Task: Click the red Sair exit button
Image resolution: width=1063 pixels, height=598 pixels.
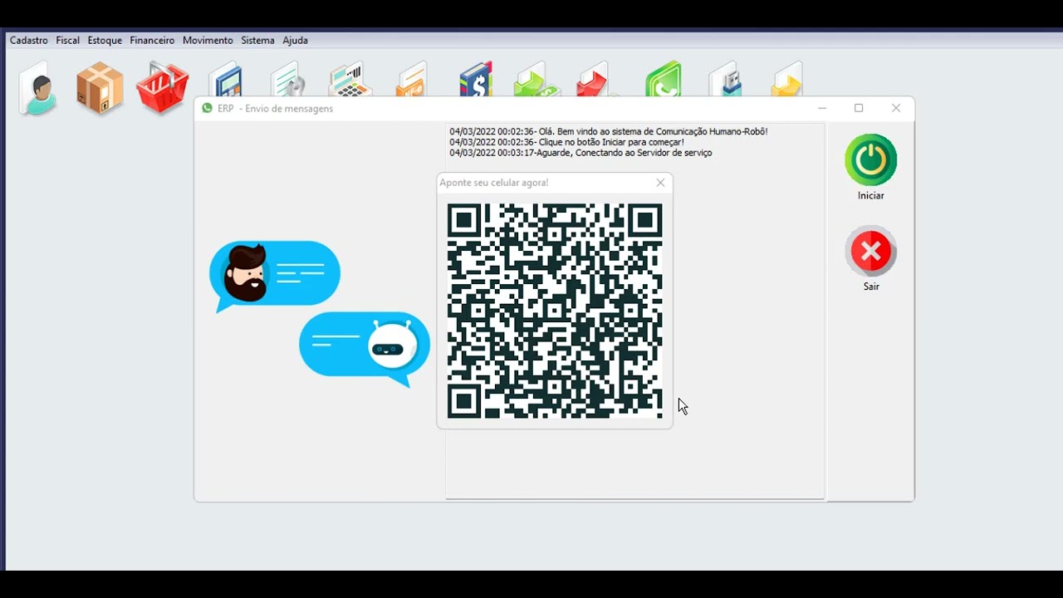Action: pos(871,251)
